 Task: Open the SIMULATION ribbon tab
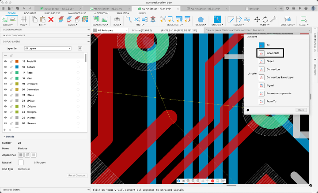[x=122, y=13]
